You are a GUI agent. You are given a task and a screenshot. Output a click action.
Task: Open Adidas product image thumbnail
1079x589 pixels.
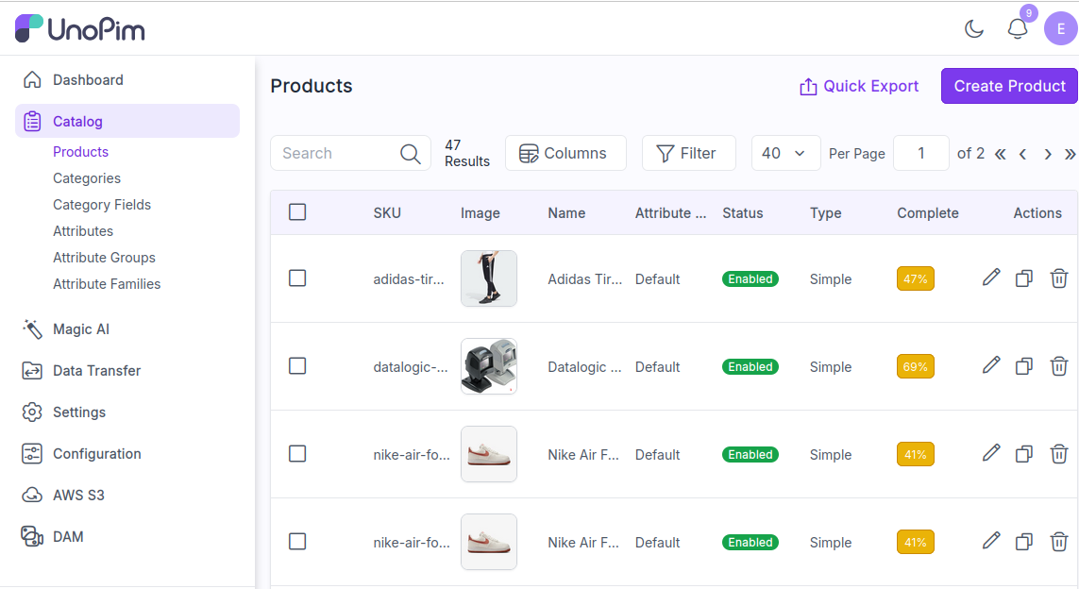(x=489, y=278)
